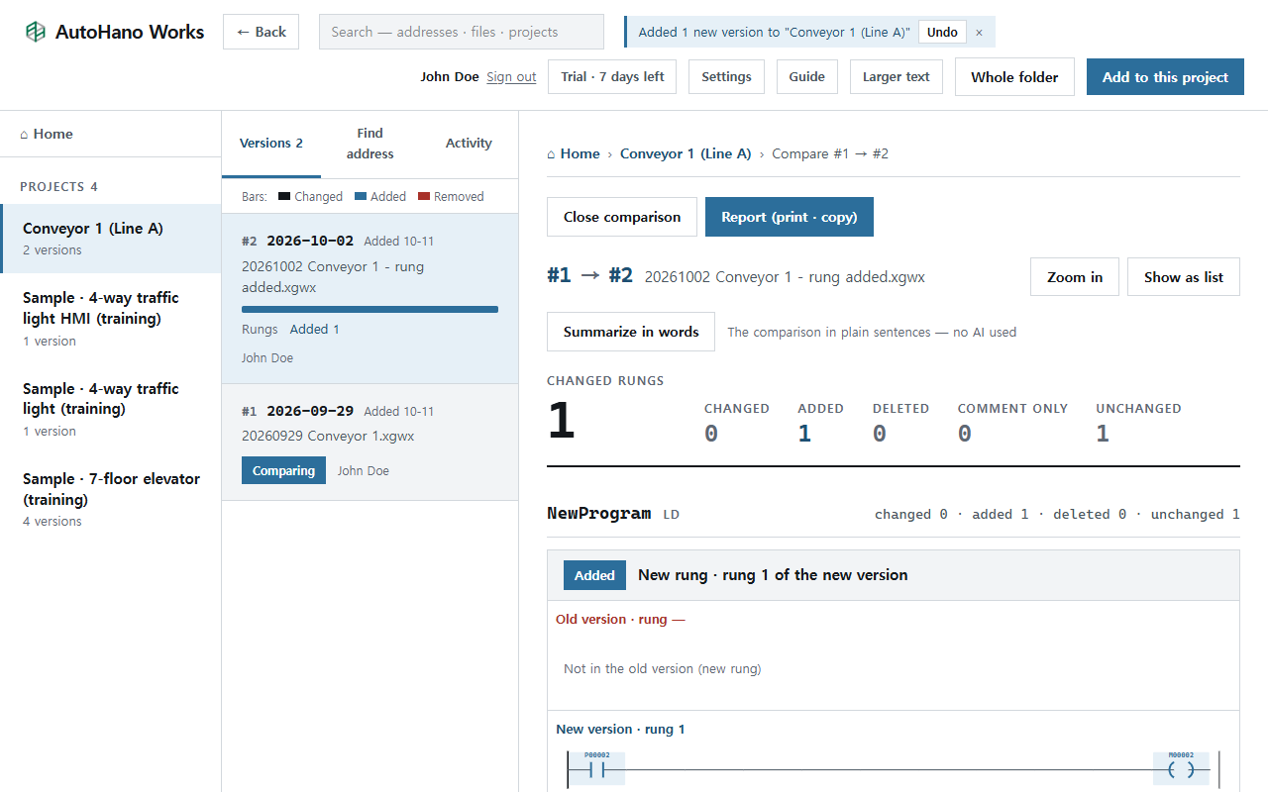Click the AutoHano Works logo icon
1268x792 pixels.
pyautogui.click(x=36, y=32)
